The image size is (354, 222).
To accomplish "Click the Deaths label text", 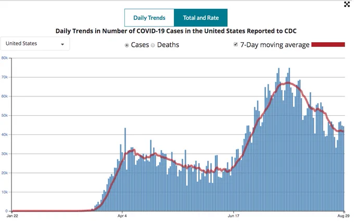I will coord(168,45).
